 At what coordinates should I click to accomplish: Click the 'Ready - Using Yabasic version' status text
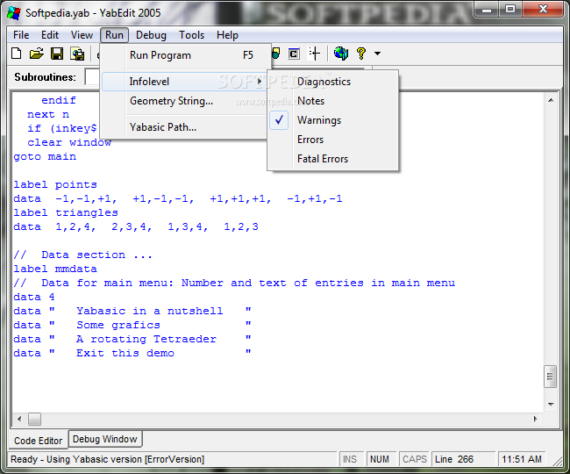point(108,459)
